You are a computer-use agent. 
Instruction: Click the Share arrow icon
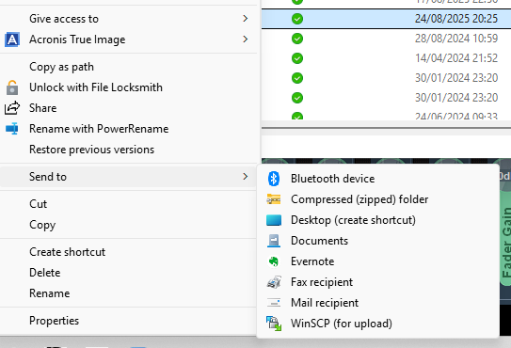click(12, 108)
